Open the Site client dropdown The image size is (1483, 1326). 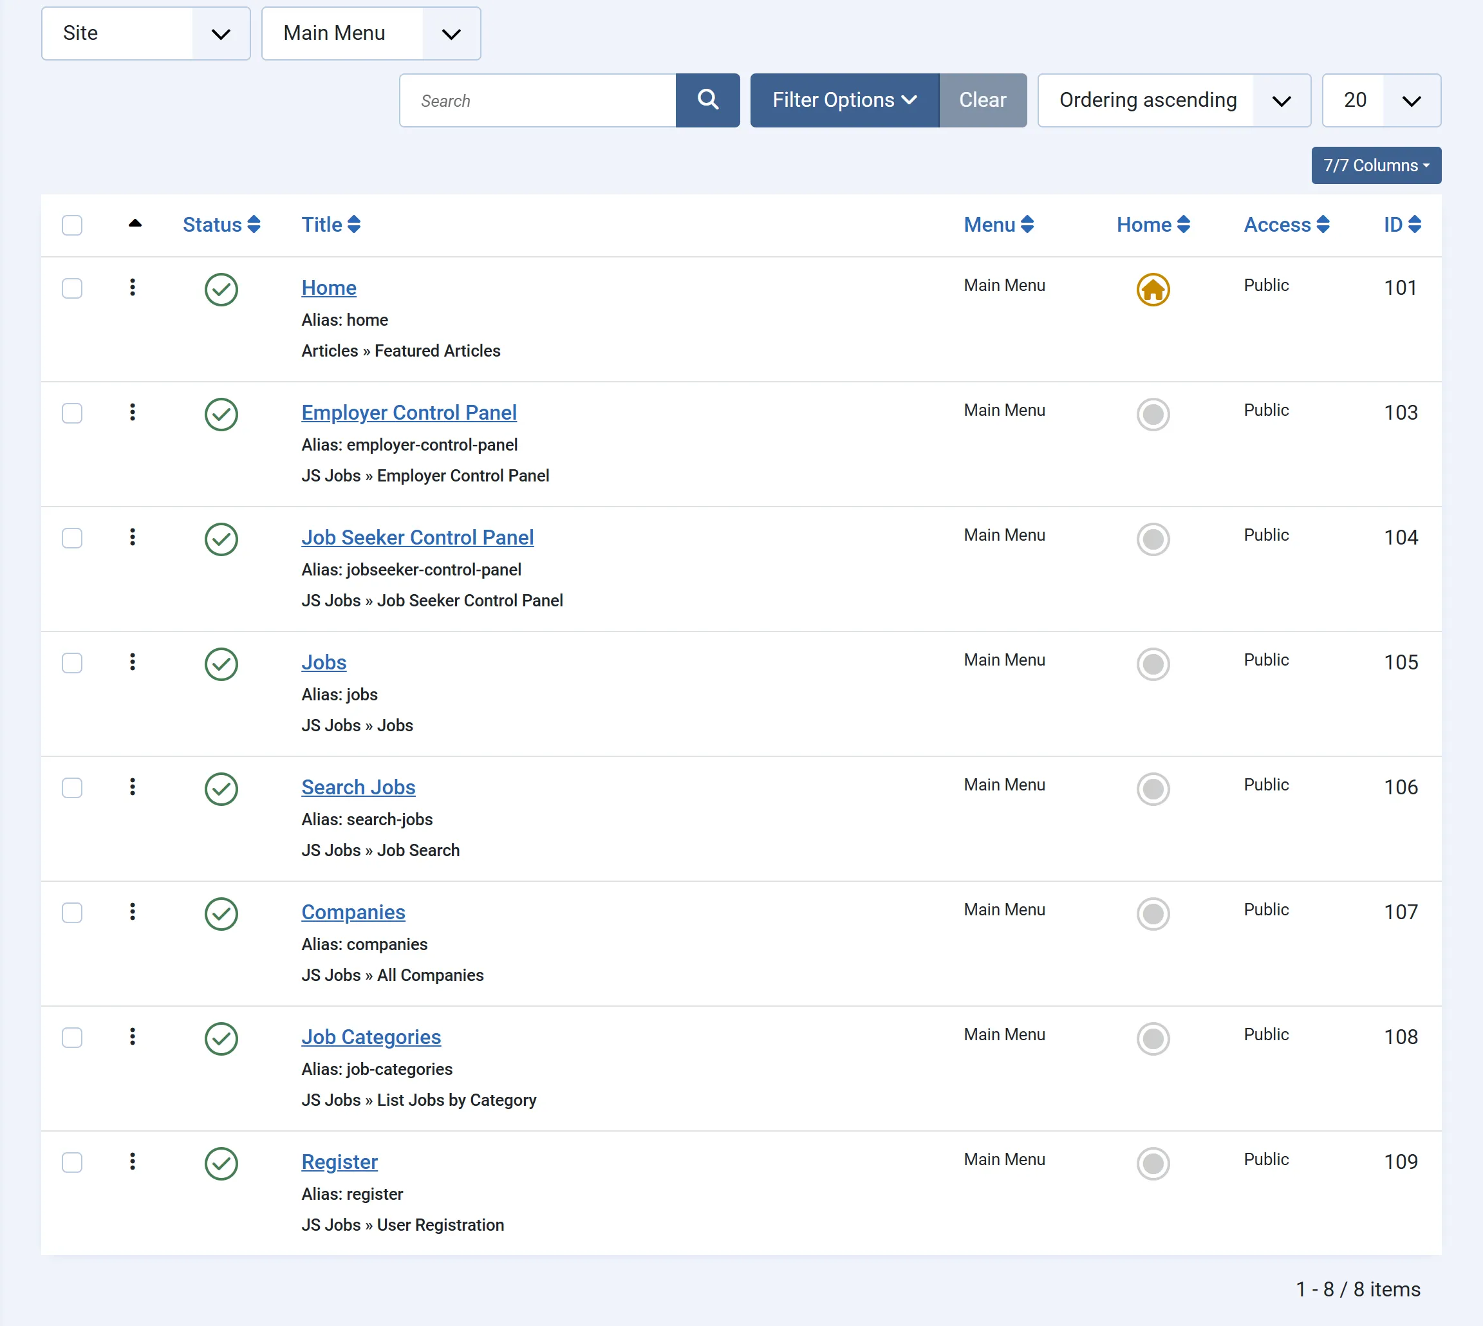(x=145, y=33)
